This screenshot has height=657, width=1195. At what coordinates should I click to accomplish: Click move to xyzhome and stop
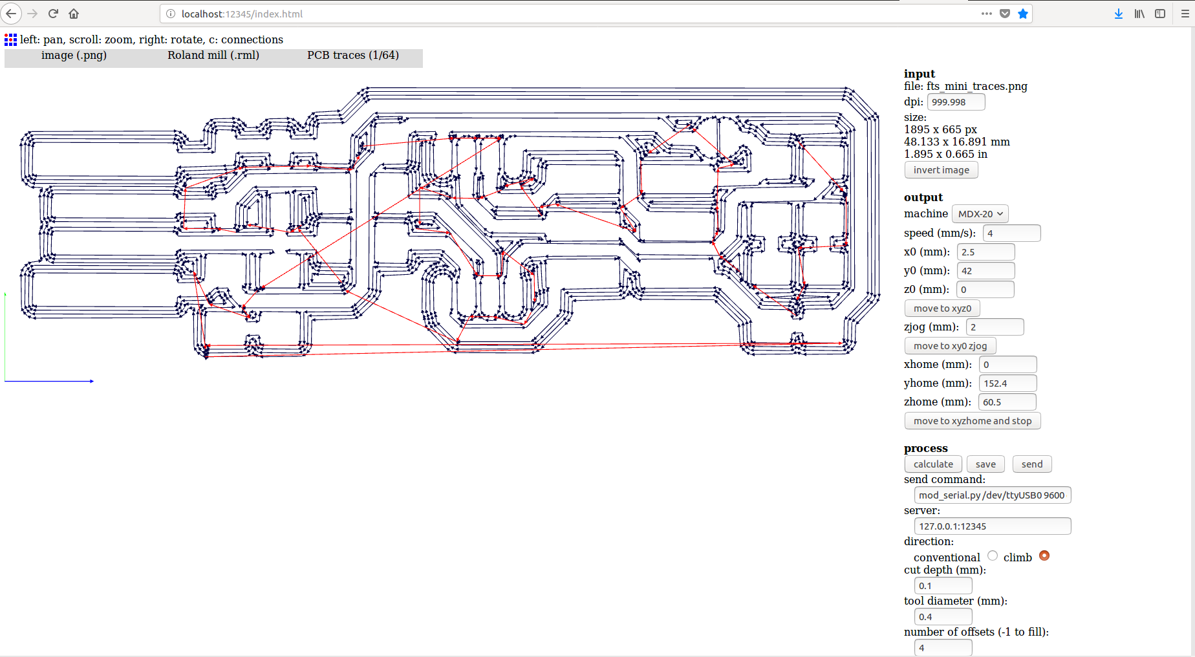pyautogui.click(x=973, y=421)
